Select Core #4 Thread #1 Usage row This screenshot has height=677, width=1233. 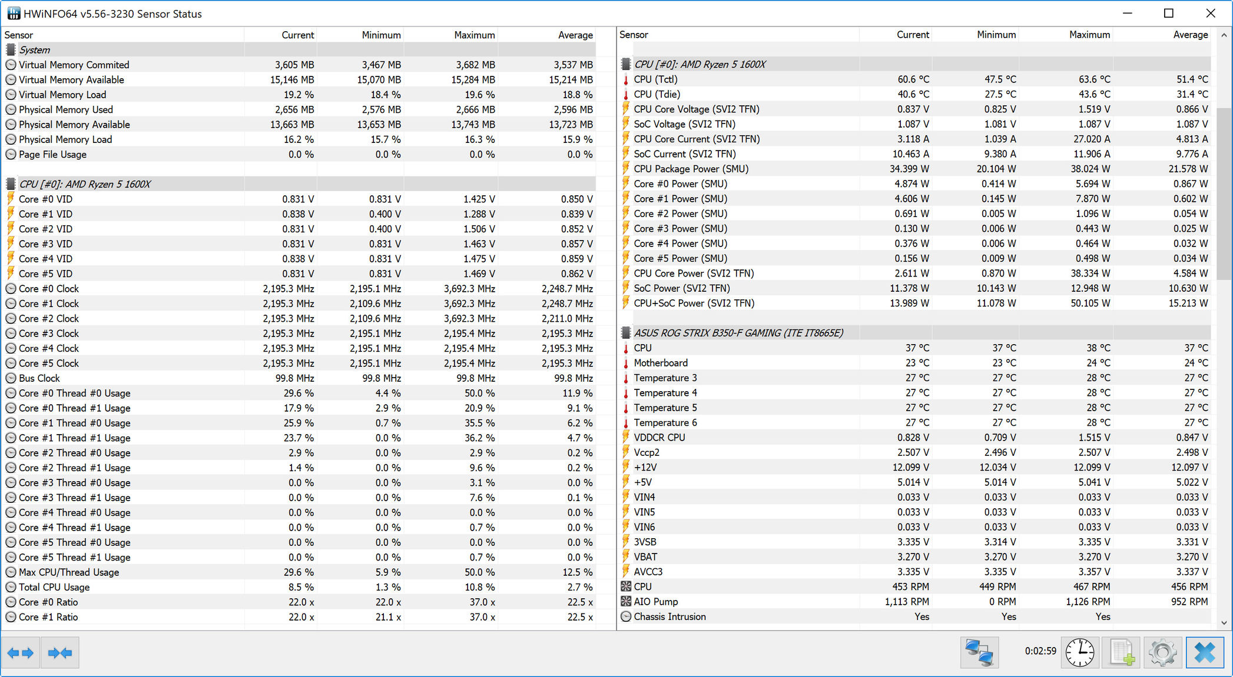(300, 528)
